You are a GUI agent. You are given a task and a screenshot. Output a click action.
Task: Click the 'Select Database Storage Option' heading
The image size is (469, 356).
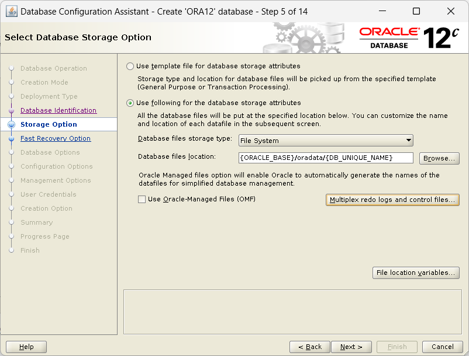point(78,37)
